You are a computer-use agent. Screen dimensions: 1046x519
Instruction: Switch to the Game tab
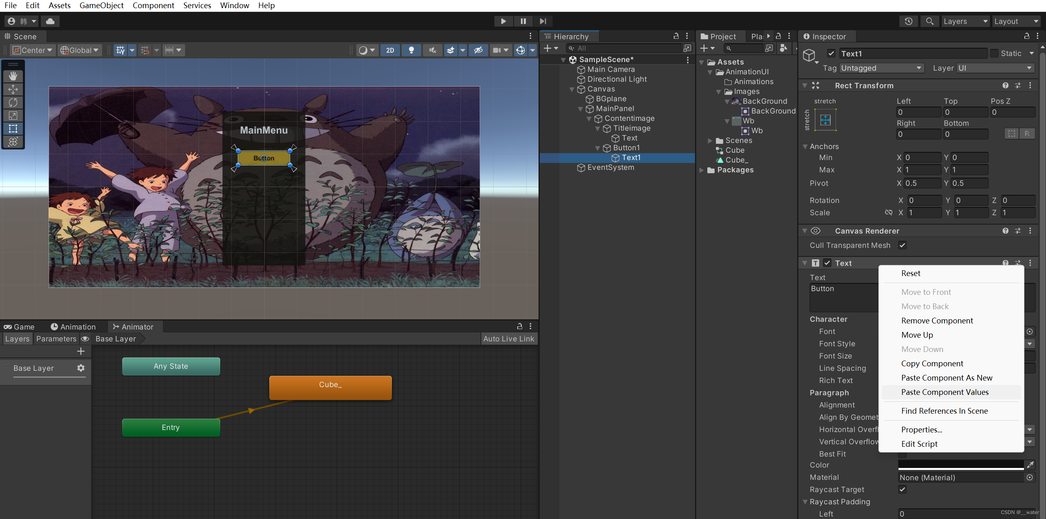[19, 327]
